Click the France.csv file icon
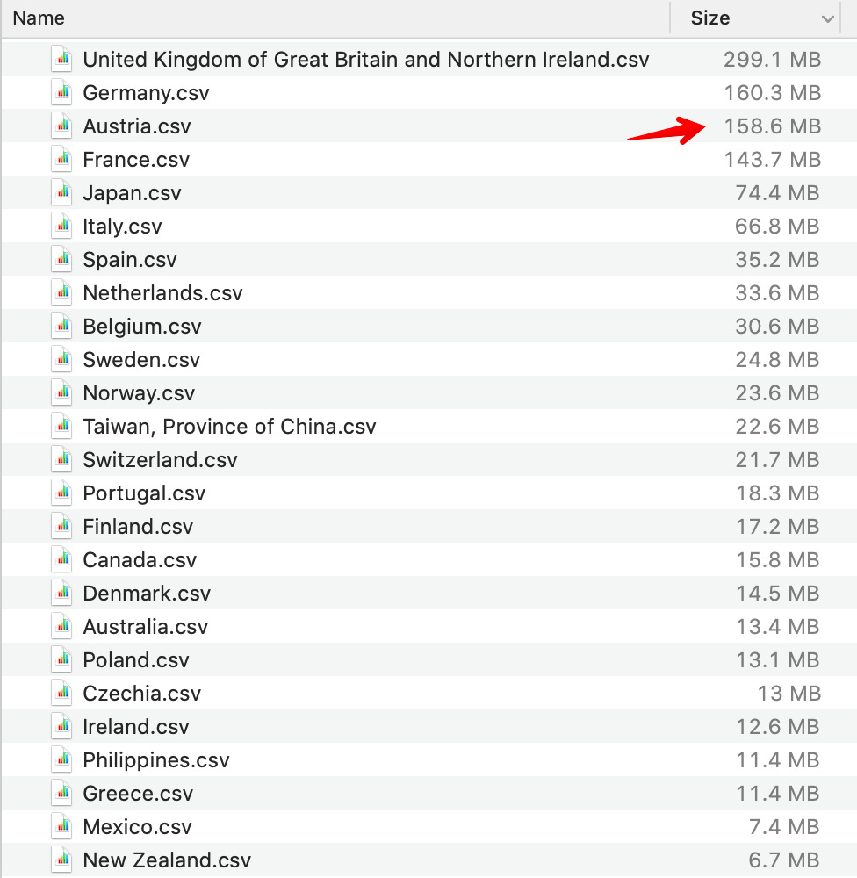857x878 pixels. 61,159
